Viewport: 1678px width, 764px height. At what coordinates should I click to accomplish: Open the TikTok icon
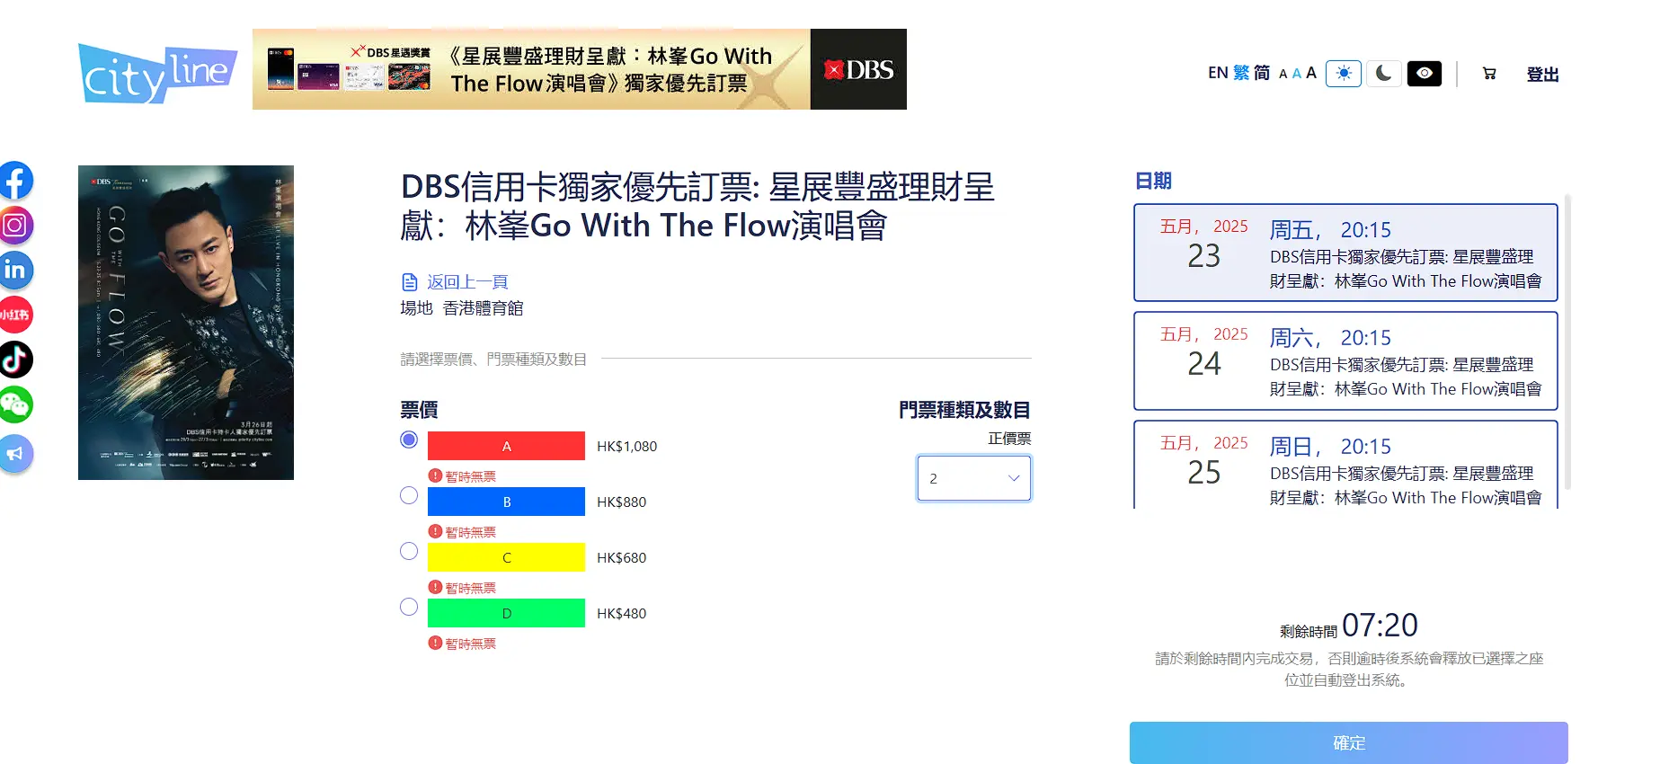(15, 360)
